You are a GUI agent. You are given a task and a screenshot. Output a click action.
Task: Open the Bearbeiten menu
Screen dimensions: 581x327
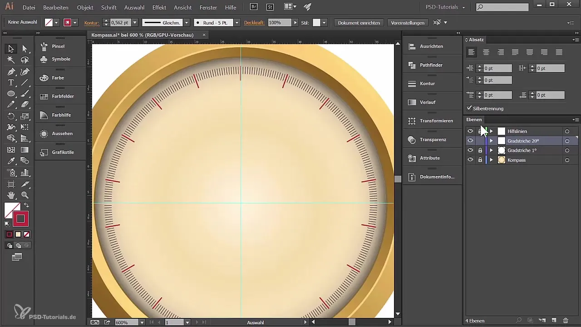coord(56,7)
